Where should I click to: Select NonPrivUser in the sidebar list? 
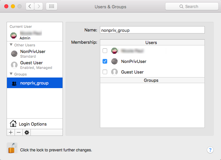(x=32, y=54)
